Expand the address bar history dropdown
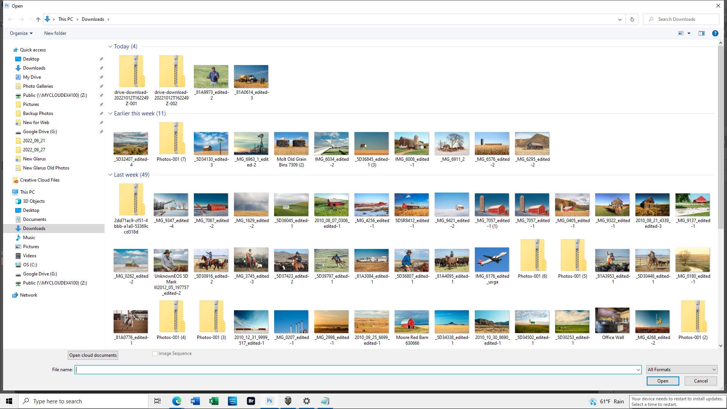This screenshot has width=727, height=409. (619, 19)
